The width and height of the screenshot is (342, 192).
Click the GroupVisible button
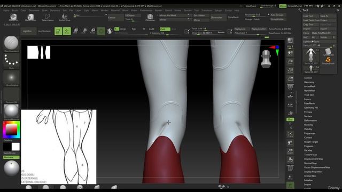coord(278,19)
